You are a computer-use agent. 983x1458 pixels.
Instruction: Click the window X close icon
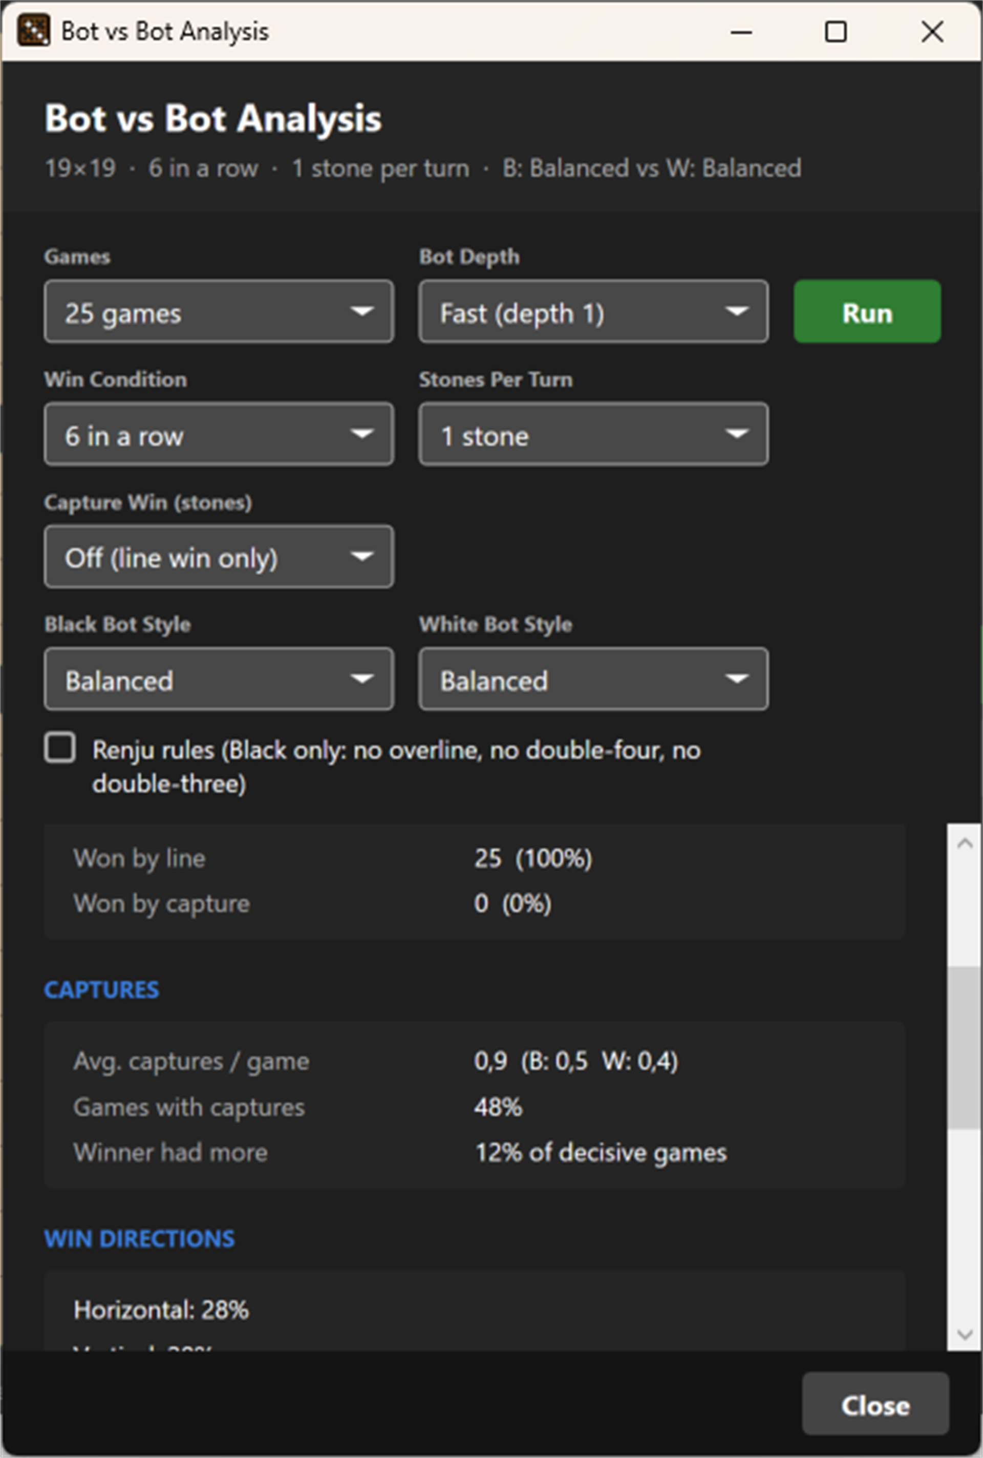(x=932, y=31)
